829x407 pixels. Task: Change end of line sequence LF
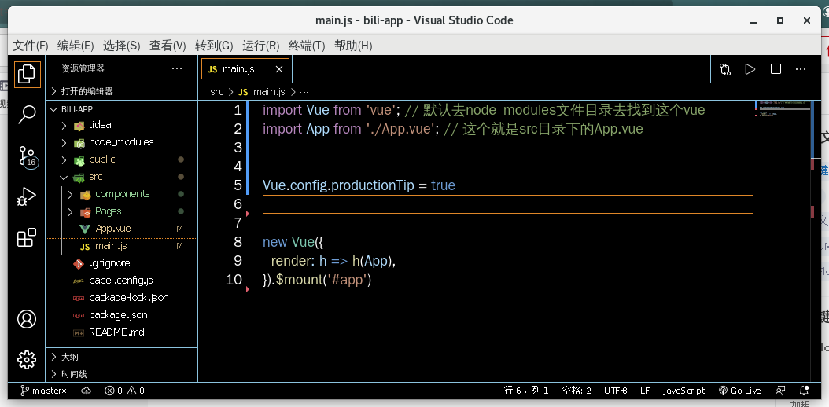tap(645, 390)
